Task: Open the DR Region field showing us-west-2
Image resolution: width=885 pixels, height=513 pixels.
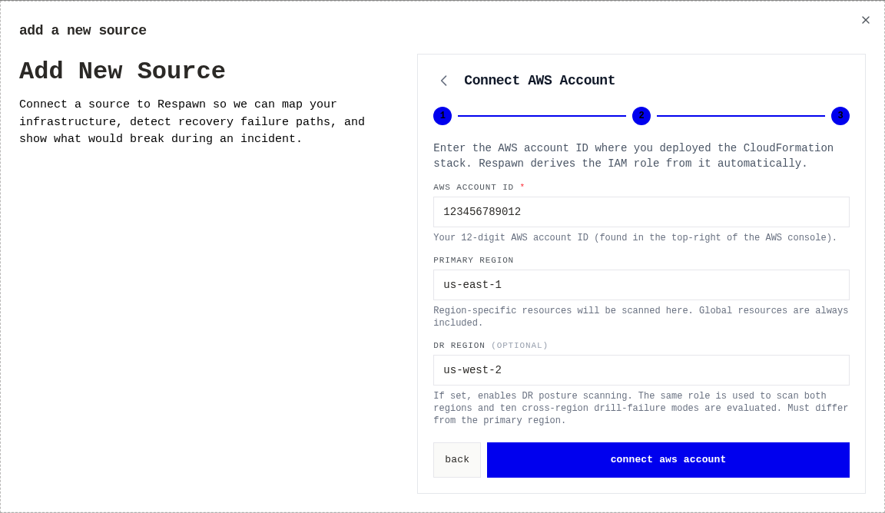Action: click(x=641, y=370)
